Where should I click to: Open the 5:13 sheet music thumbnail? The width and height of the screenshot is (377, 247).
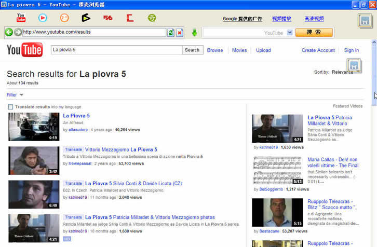coord(277,171)
